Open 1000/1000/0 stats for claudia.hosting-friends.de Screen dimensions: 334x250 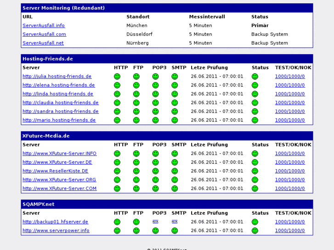coord(290,103)
